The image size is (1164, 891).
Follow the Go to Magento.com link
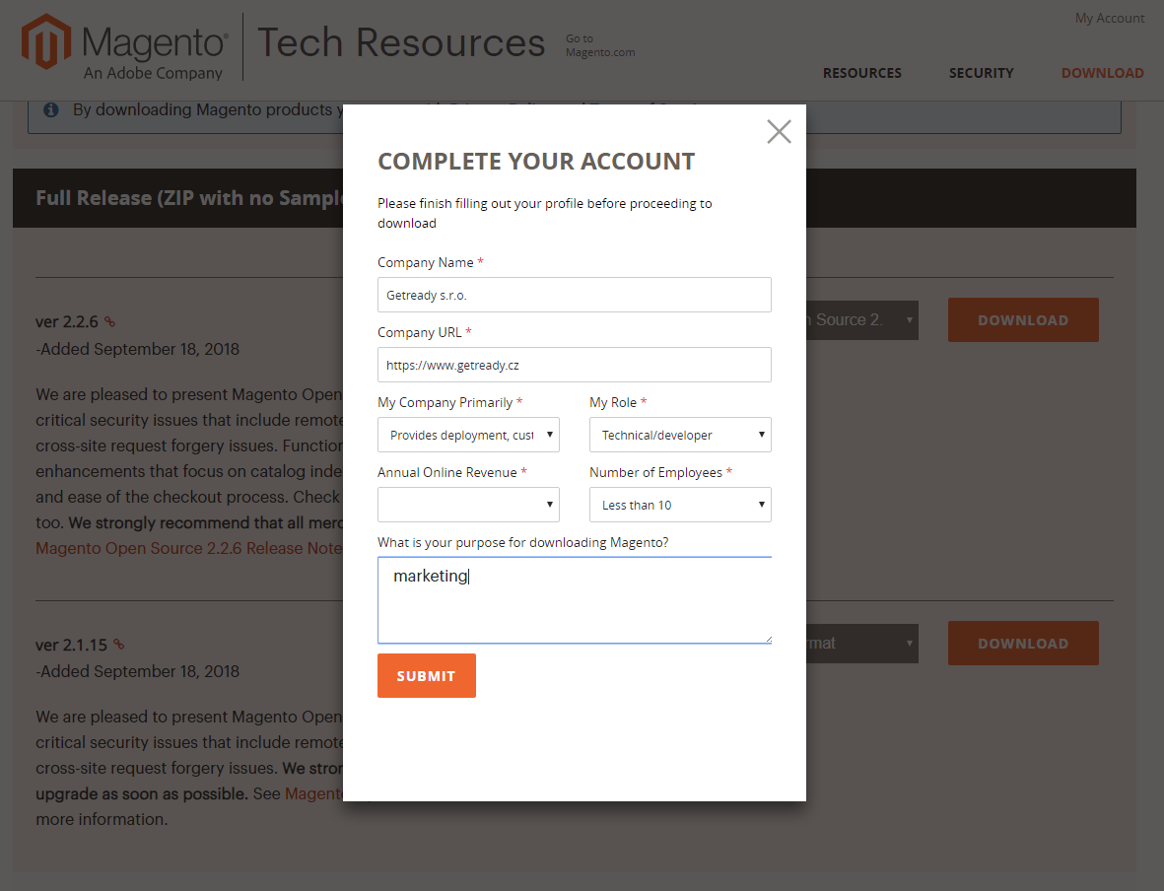[x=600, y=45]
